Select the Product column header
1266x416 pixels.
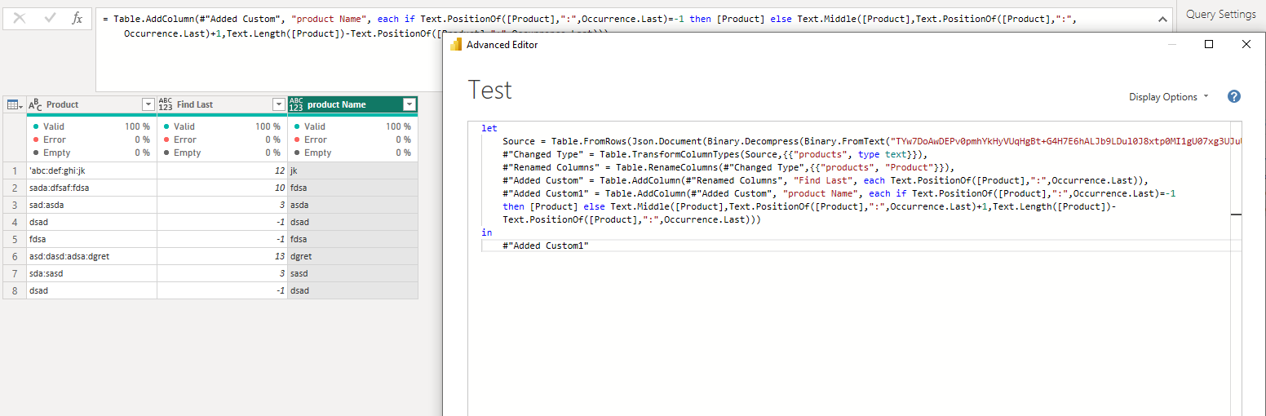91,104
